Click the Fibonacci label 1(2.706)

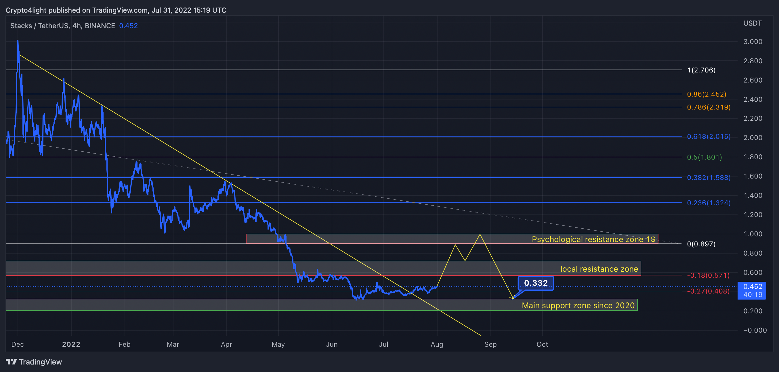[701, 70]
